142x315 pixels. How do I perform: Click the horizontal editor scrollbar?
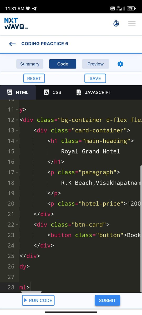point(31,292)
